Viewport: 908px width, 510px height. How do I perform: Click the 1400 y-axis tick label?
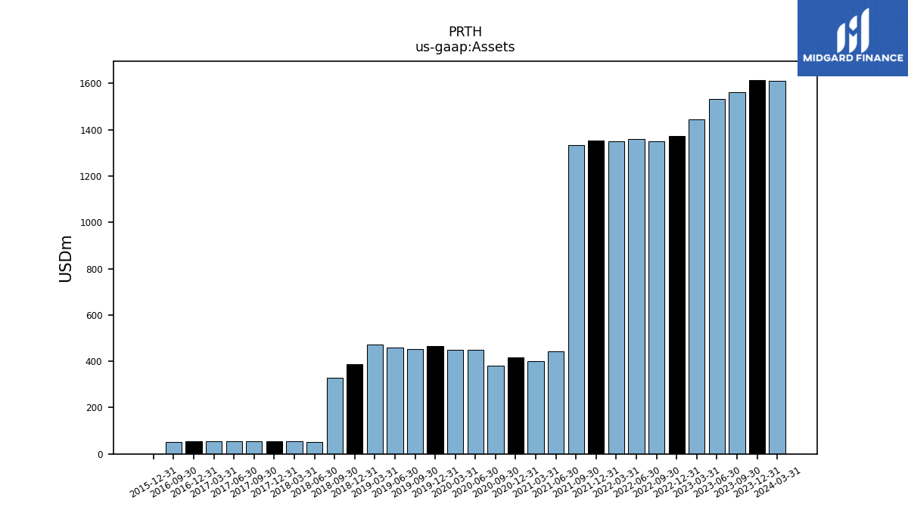(x=92, y=131)
